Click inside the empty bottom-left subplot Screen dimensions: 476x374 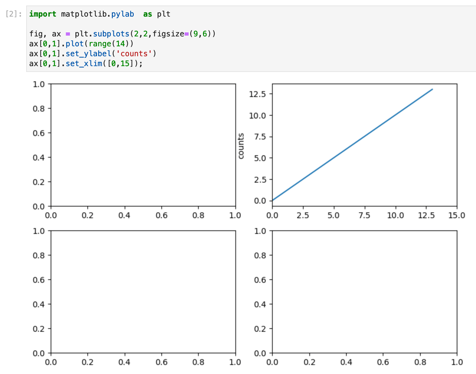point(143,292)
